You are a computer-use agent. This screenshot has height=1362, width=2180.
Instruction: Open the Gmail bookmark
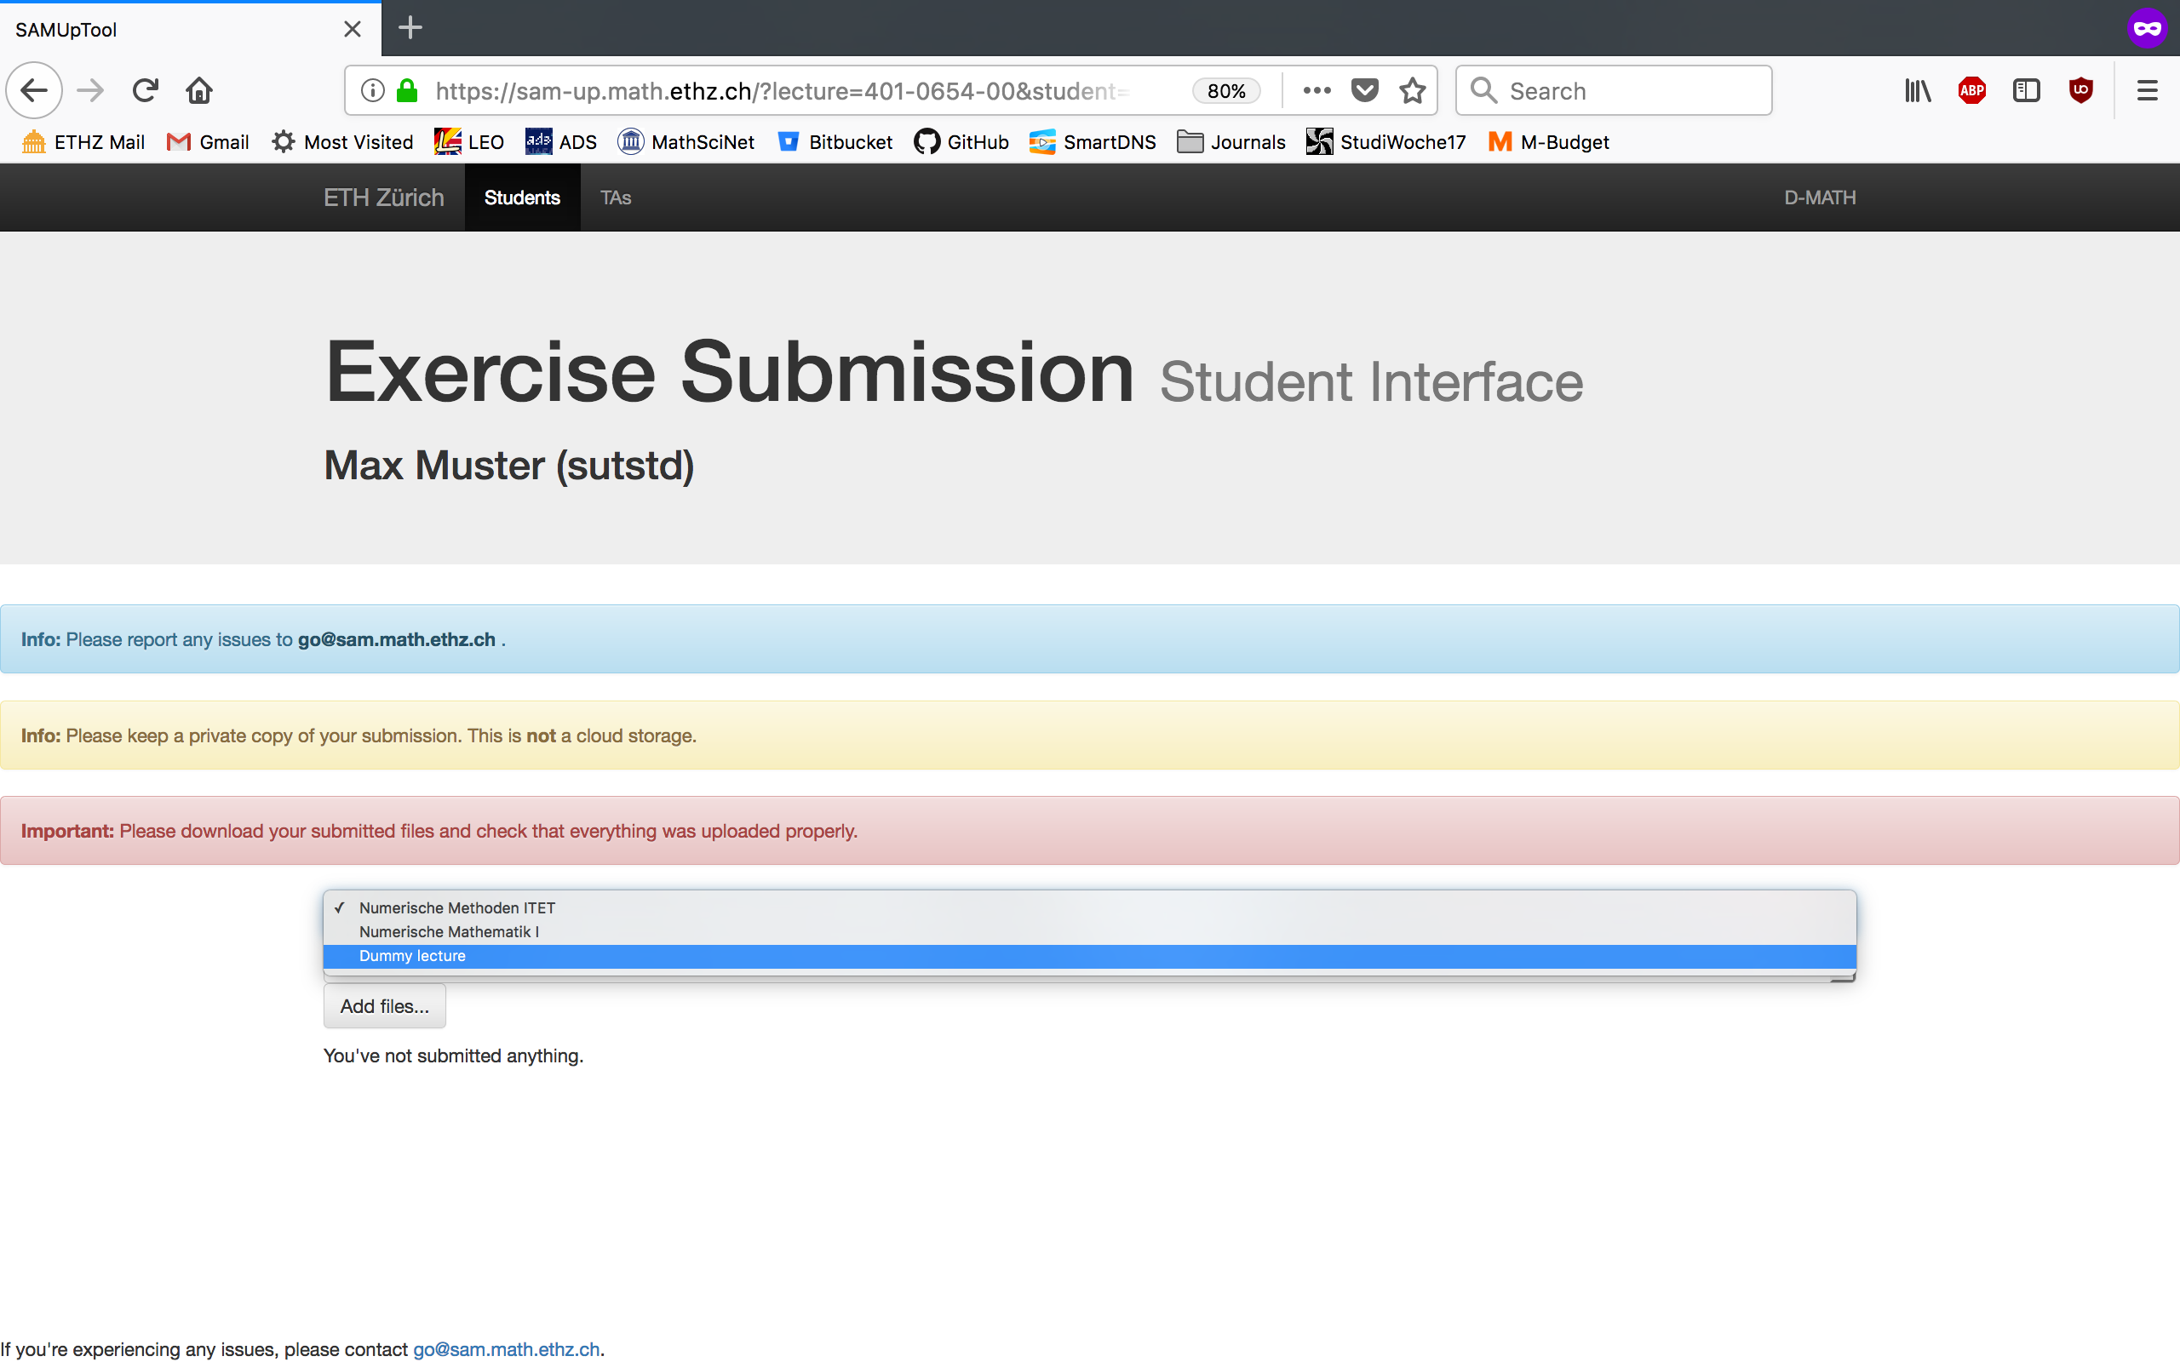pos(208,141)
